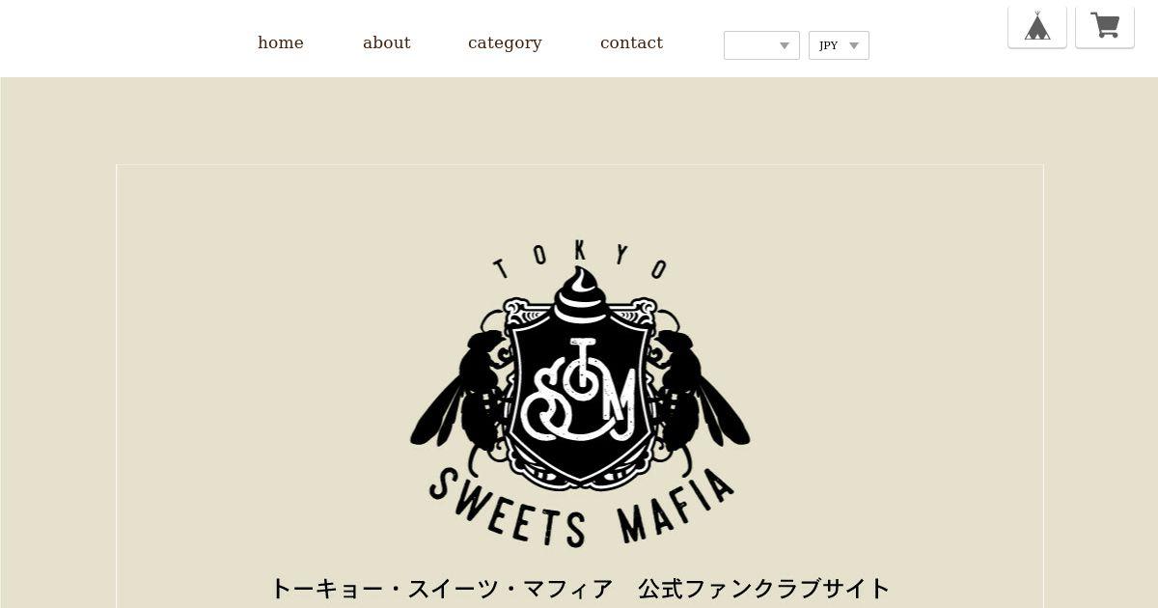
Task: Go to the home menu item
Action: [281, 42]
